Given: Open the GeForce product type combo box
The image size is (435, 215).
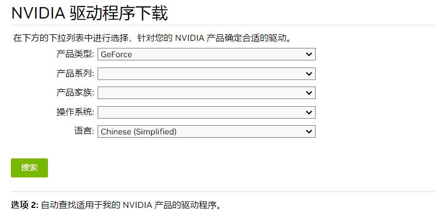Looking at the screenshot, I should pyautogui.click(x=207, y=54).
